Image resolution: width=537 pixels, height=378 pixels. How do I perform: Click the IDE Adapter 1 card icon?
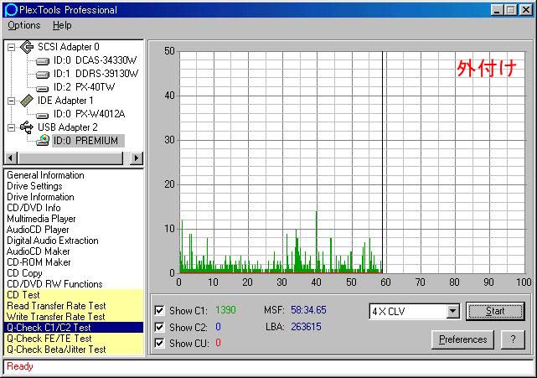[27, 101]
